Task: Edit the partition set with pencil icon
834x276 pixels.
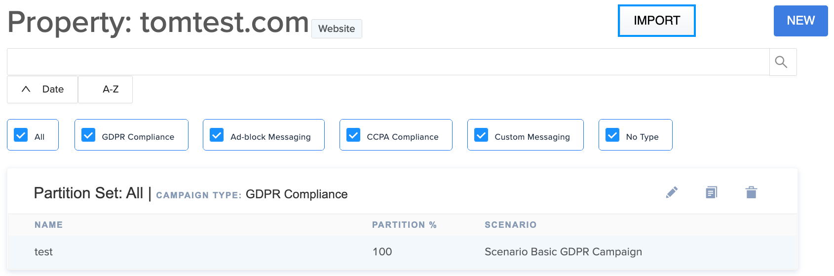Action: point(672,192)
